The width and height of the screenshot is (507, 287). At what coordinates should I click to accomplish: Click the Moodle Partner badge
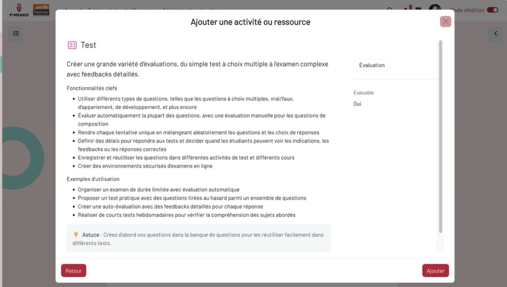42,10
